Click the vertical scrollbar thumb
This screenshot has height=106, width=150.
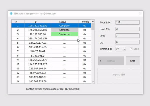click(93, 27)
